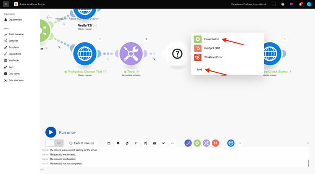The width and height of the screenshot is (315, 174).
Task: Click the back arrow on the canvas
Action: tap(49, 18)
